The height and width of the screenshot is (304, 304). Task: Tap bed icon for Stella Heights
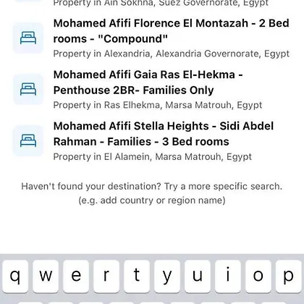[28, 140]
